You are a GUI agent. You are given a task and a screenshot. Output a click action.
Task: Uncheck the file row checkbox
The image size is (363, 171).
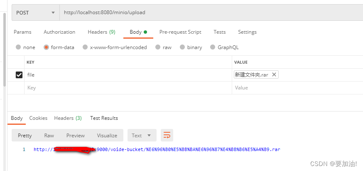pos(19,75)
